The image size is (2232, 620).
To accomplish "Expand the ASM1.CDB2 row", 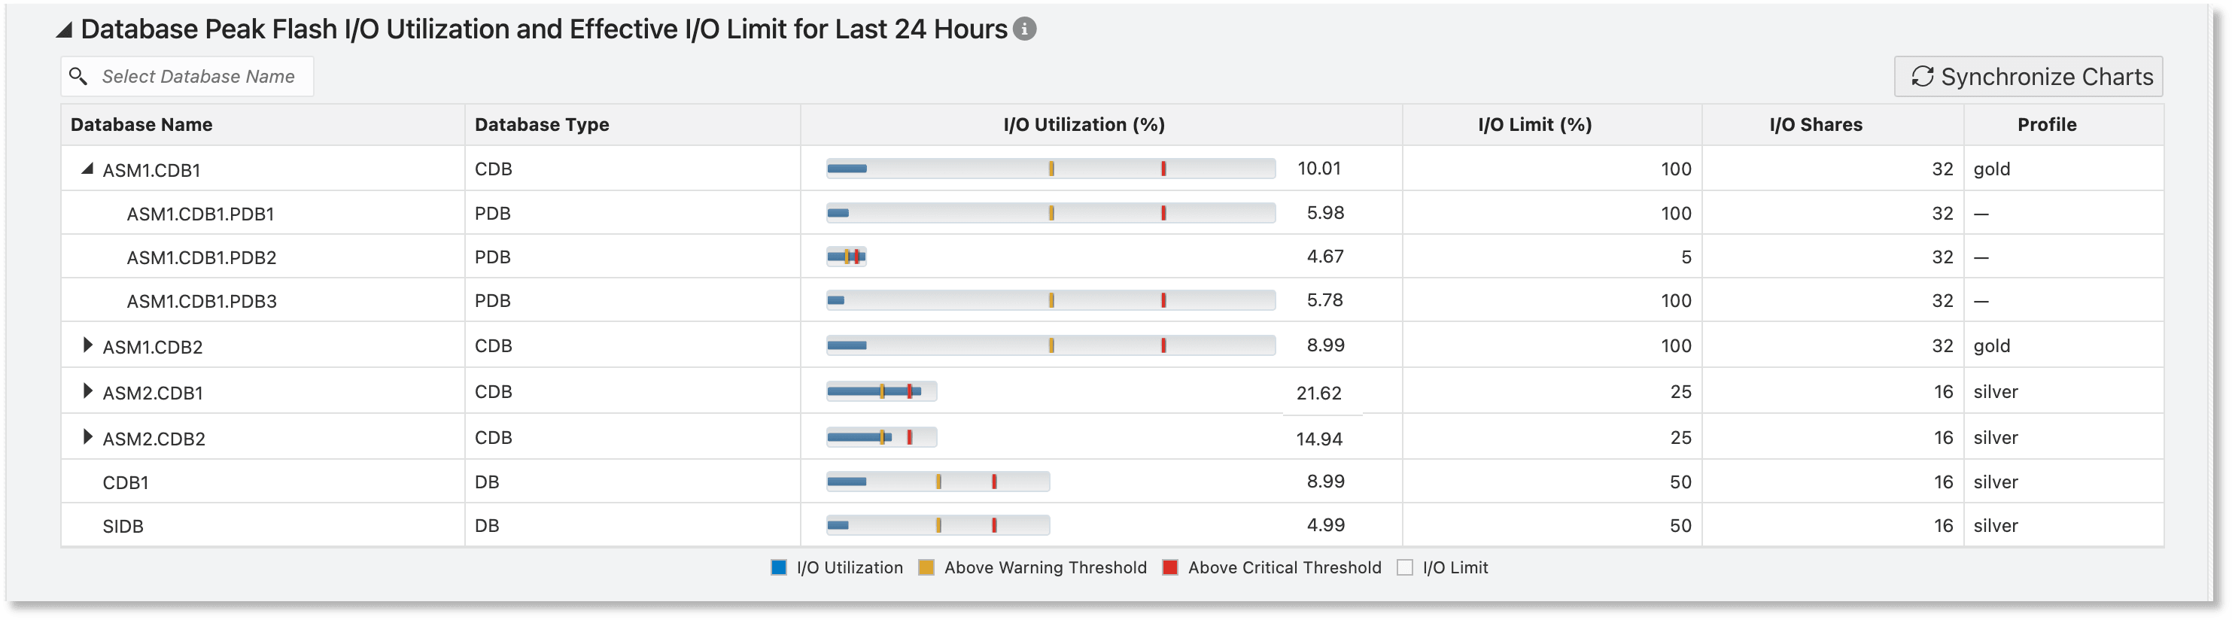I will tap(87, 345).
